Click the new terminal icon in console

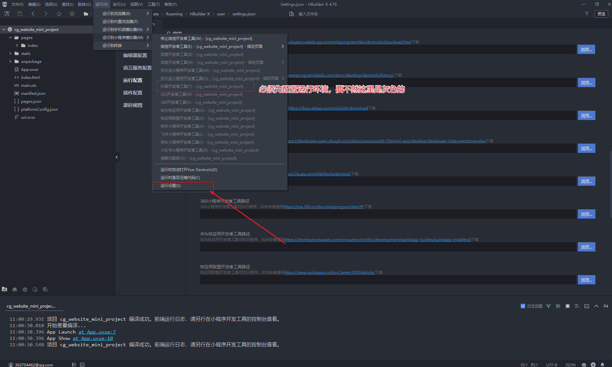point(587,306)
